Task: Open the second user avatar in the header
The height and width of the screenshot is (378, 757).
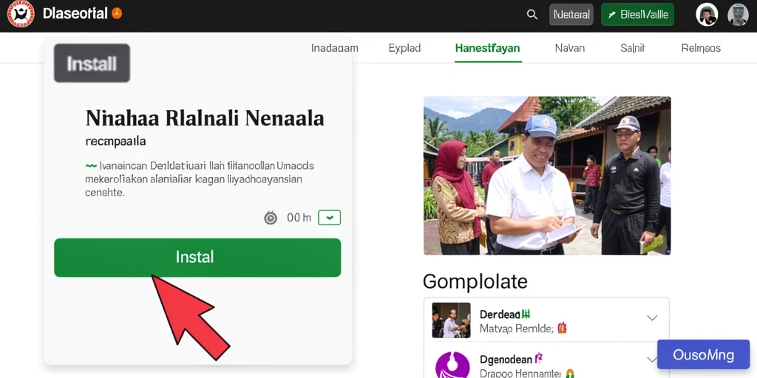Action: click(738, 15)
